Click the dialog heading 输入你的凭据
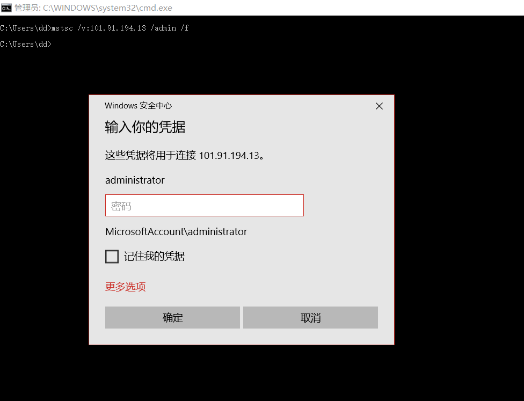Viewport: 524px width, 401px height. pos(144,127)
